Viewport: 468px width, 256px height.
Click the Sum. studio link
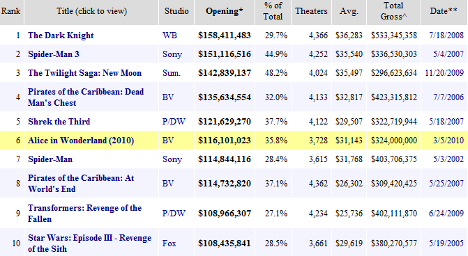(172, 73)
